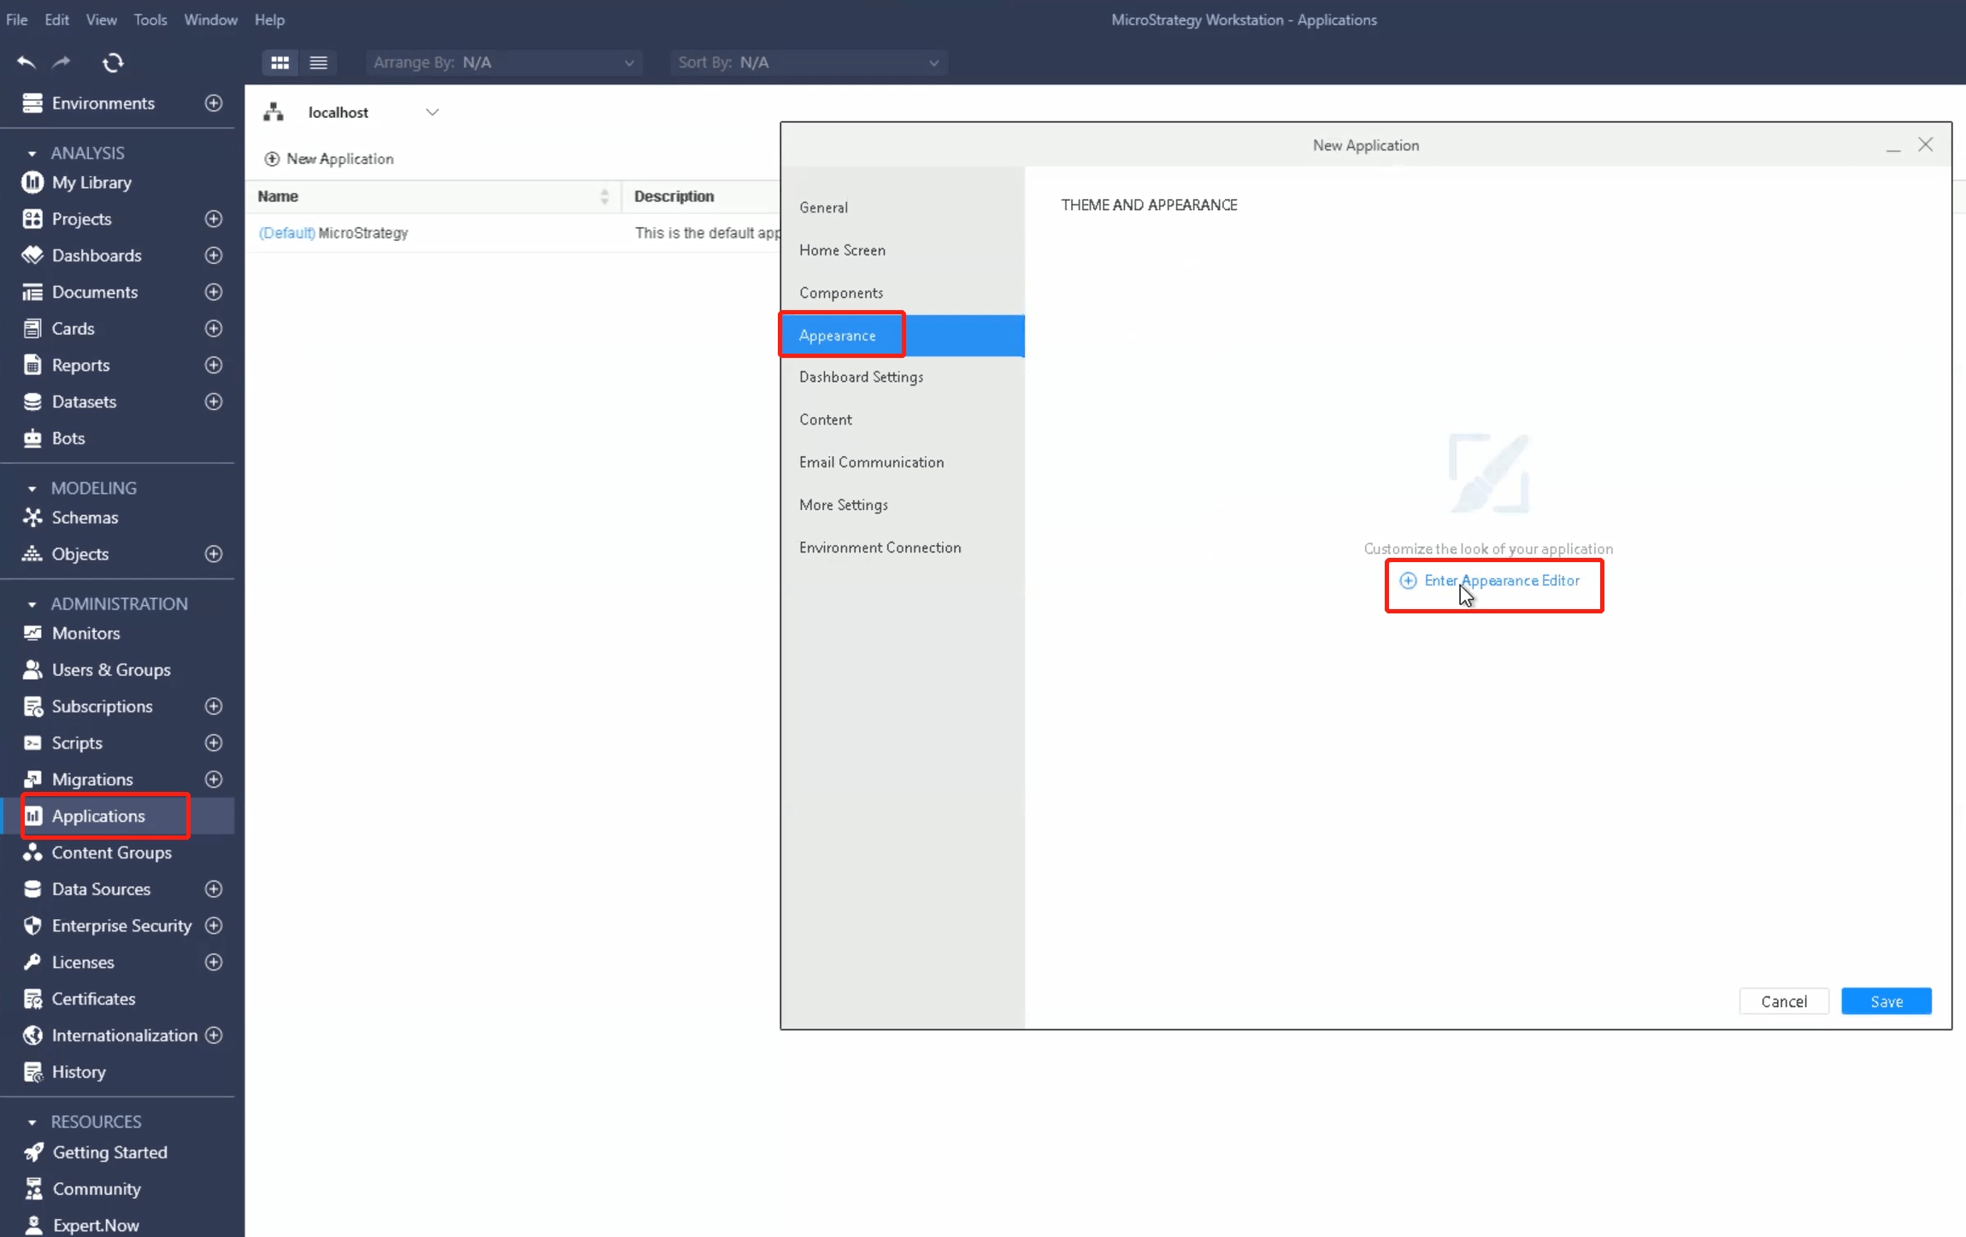Select the Home Screen tab
1966x1237 pixels.
903,250
